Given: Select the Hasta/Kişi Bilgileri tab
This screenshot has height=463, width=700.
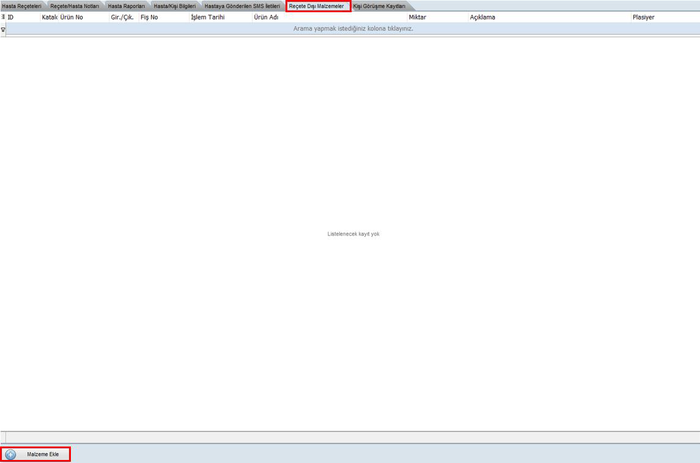Looking at the screenshot, I should tap(174, 6).
